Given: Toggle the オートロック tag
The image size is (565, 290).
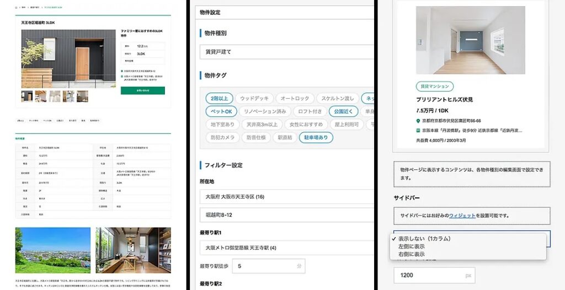Looking at the screenshot, I should coord(295,98).
